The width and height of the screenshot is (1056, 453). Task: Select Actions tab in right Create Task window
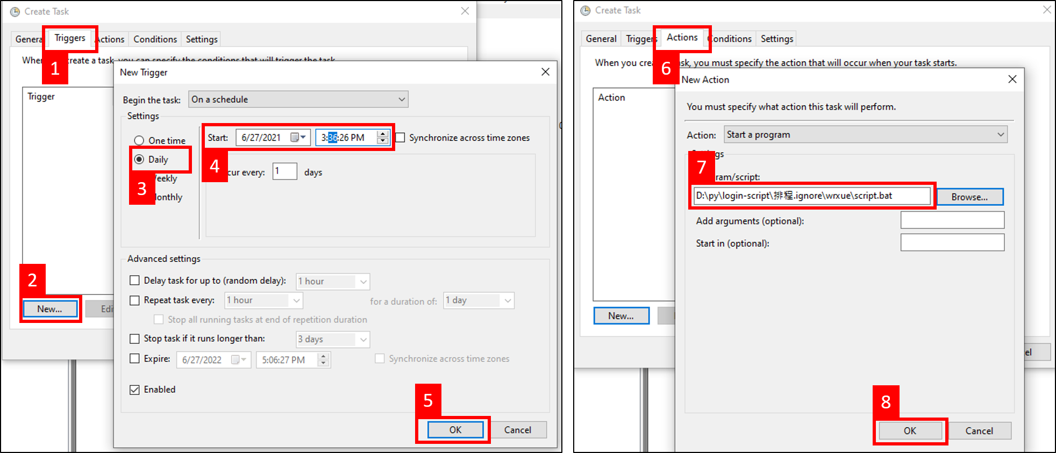tap(682, 37)
